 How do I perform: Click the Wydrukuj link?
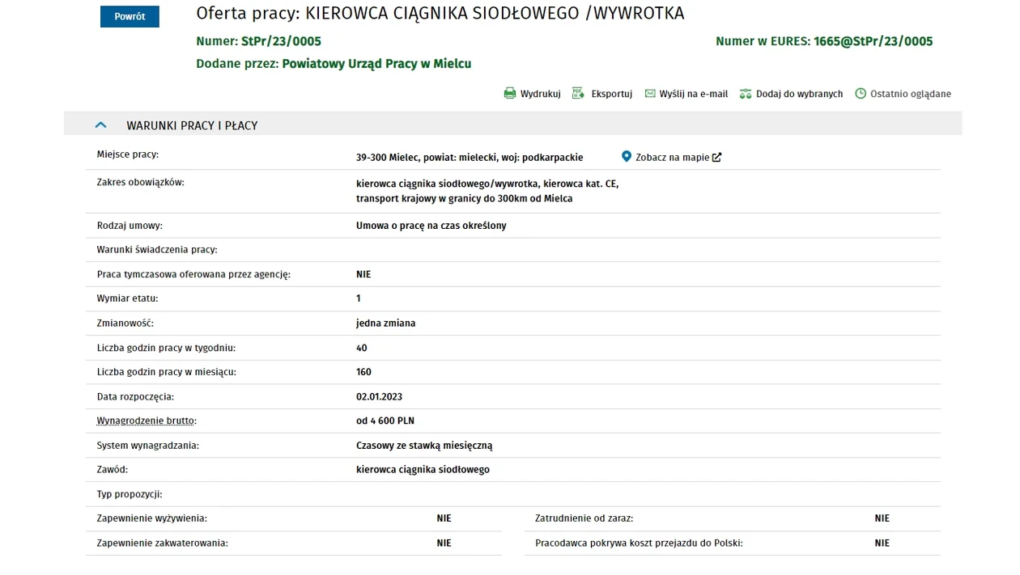[x=540, y=94]
